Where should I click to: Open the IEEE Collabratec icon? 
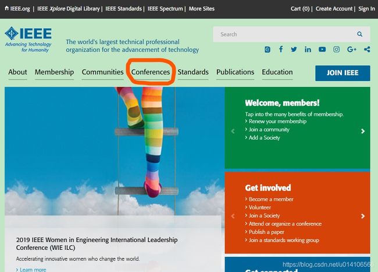click(x=268, y=50)
